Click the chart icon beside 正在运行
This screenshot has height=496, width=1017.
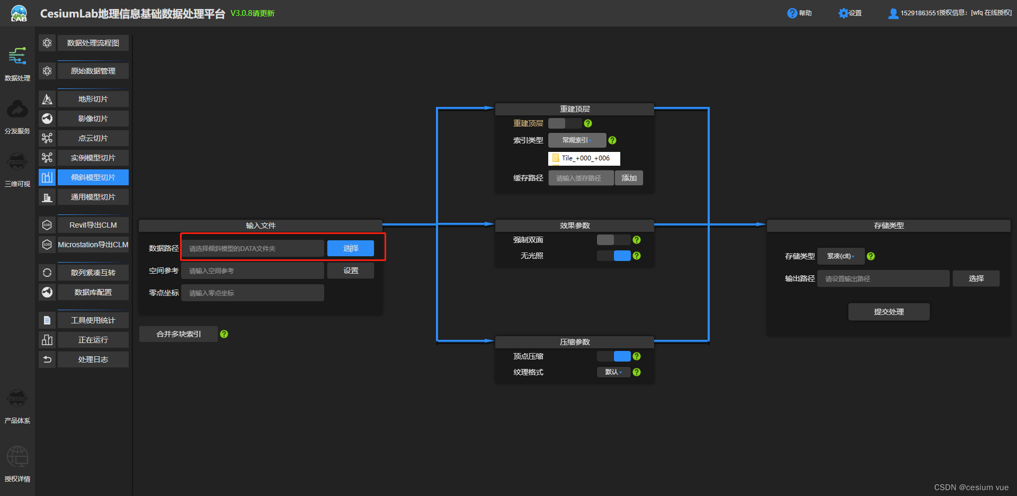point(47,340)
